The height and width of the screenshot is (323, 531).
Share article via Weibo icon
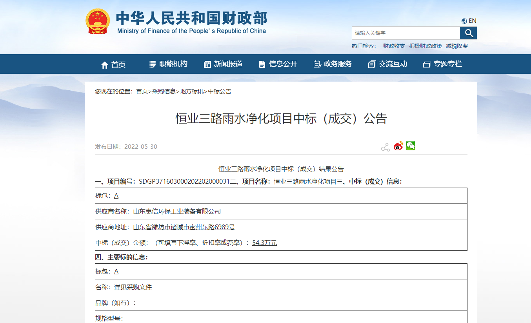[x=398, y=146]
